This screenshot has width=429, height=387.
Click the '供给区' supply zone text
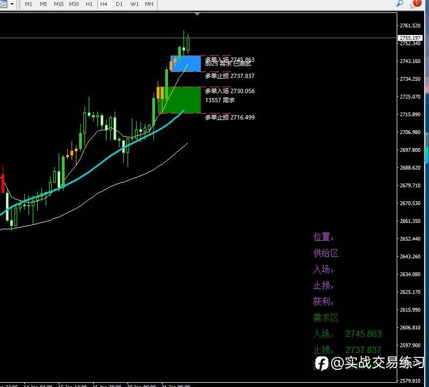coord(326,253)
